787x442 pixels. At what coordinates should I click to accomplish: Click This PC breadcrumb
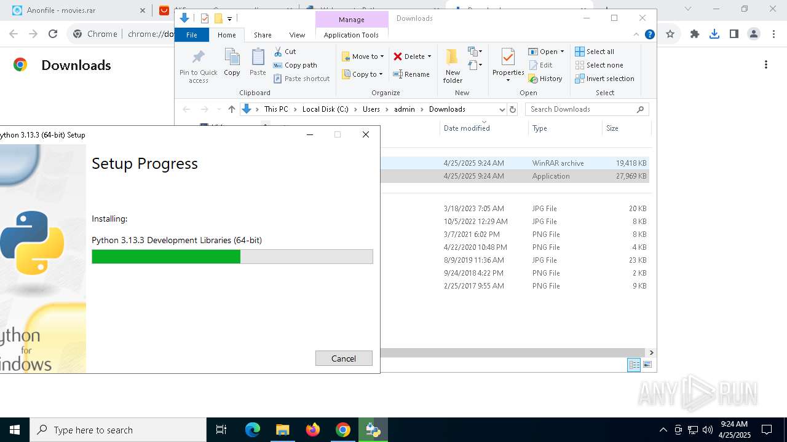click(x=276, y=109)
